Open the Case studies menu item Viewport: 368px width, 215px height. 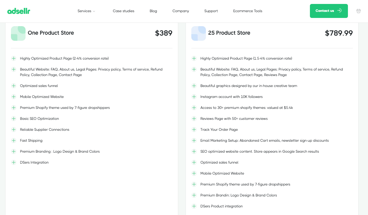(x=123, y=11)
